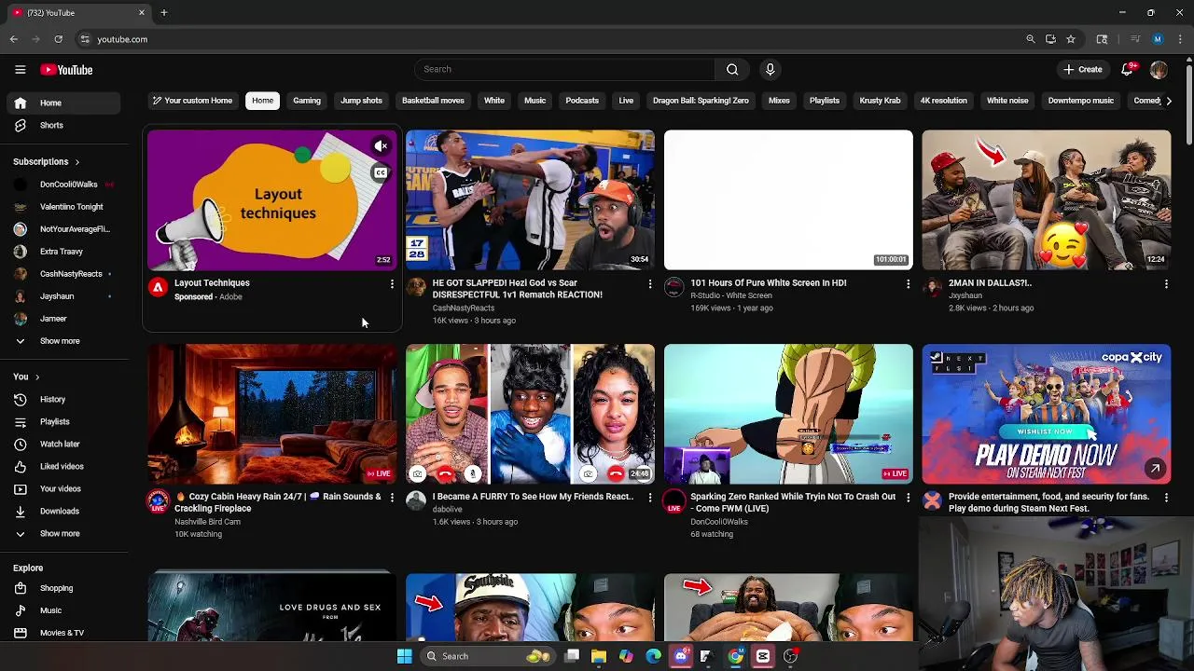The height and width of the screenshot is (671, 1194).
Task: Click the Windows taskbar Search box
Action: (x=487, y=656)
